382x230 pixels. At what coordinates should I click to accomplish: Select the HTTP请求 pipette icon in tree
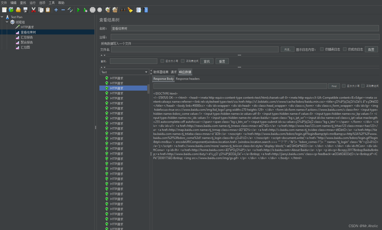(x=17, y=27)
